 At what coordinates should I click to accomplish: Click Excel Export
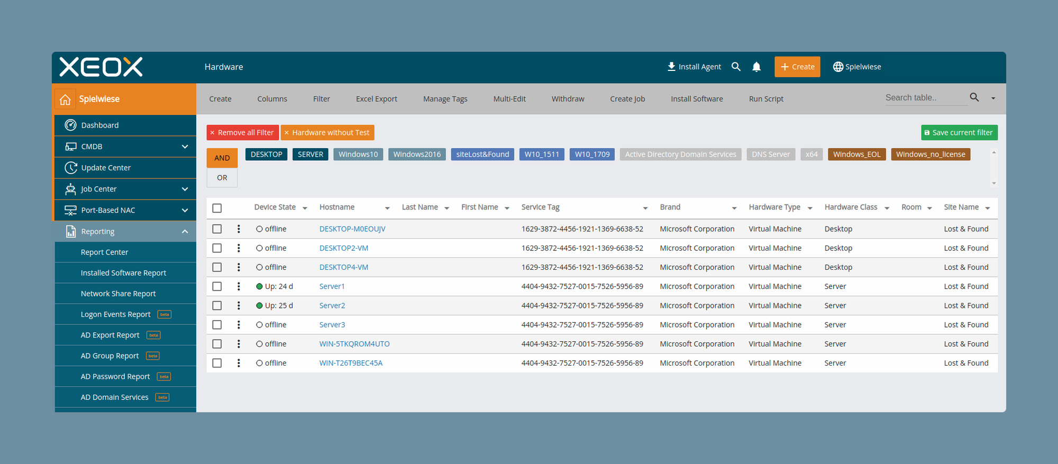click(x=376, y=99)
